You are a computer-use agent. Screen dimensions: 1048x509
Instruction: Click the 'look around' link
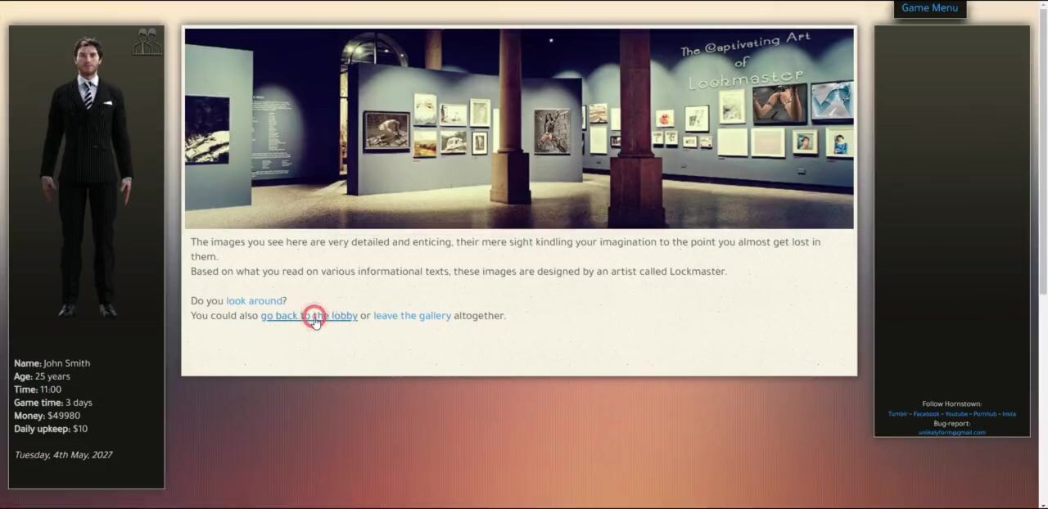254,301
